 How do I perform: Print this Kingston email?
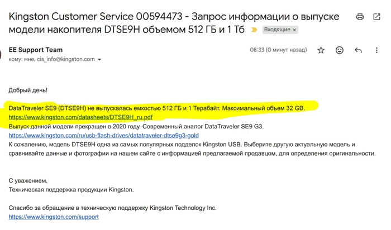click(360, 17)
